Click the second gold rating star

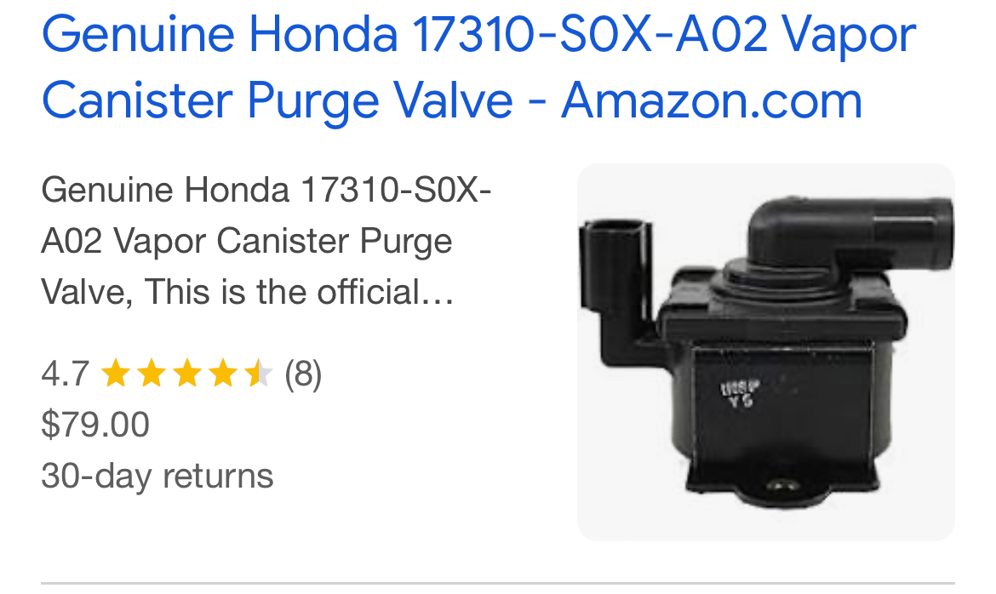[152, 373]
